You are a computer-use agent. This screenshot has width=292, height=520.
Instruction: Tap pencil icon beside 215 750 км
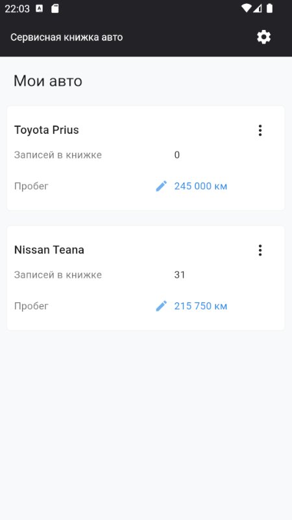point(161,305)
